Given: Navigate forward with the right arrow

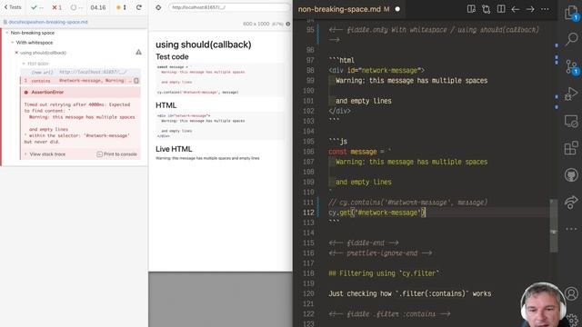Looking at the screenshot, I should pos(530,9).
